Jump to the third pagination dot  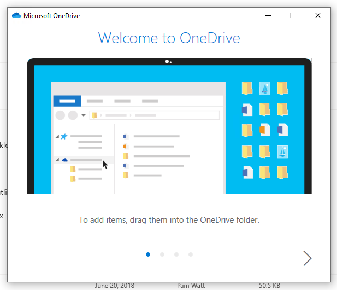tap(176, 254)
